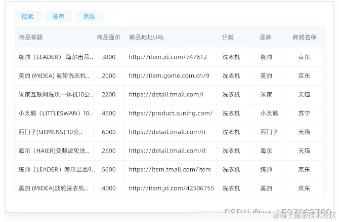
Task: Select the price cell 5600
Action: (x=109, y=169)
